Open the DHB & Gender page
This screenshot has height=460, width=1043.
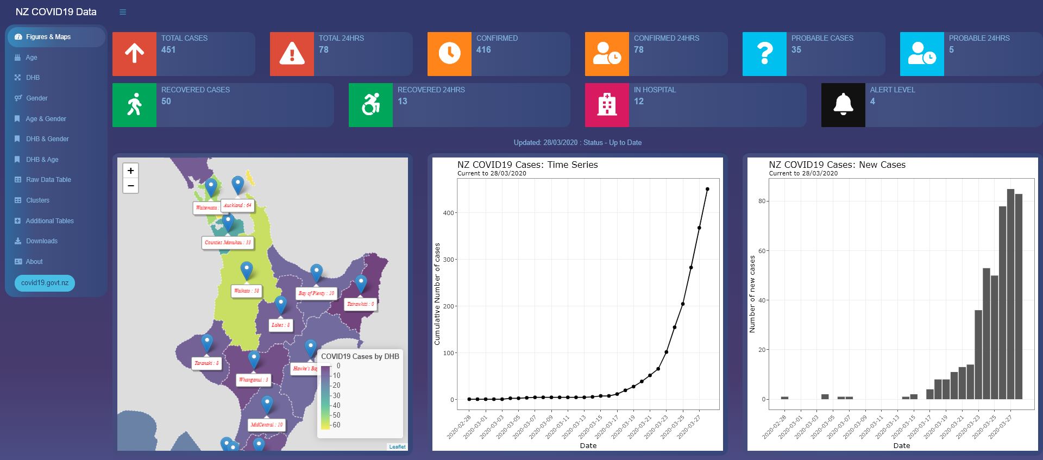56,139
